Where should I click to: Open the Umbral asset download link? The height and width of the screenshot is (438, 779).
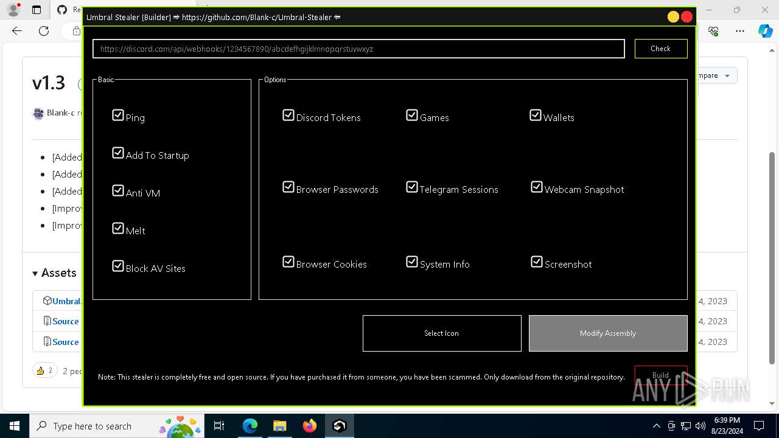[67, 301]
